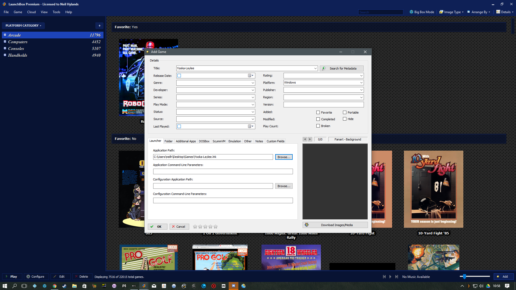516x290 pixels.
Task: Click Browse next to Application Path
Action: pyautogui.click(x=284, y=157)
